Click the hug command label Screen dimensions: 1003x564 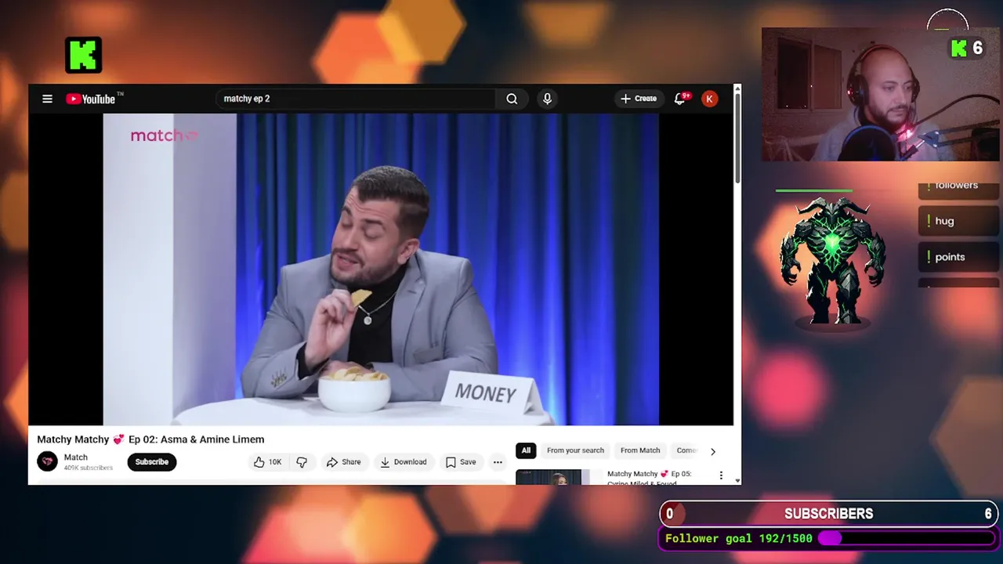click(x=958, y=221)
